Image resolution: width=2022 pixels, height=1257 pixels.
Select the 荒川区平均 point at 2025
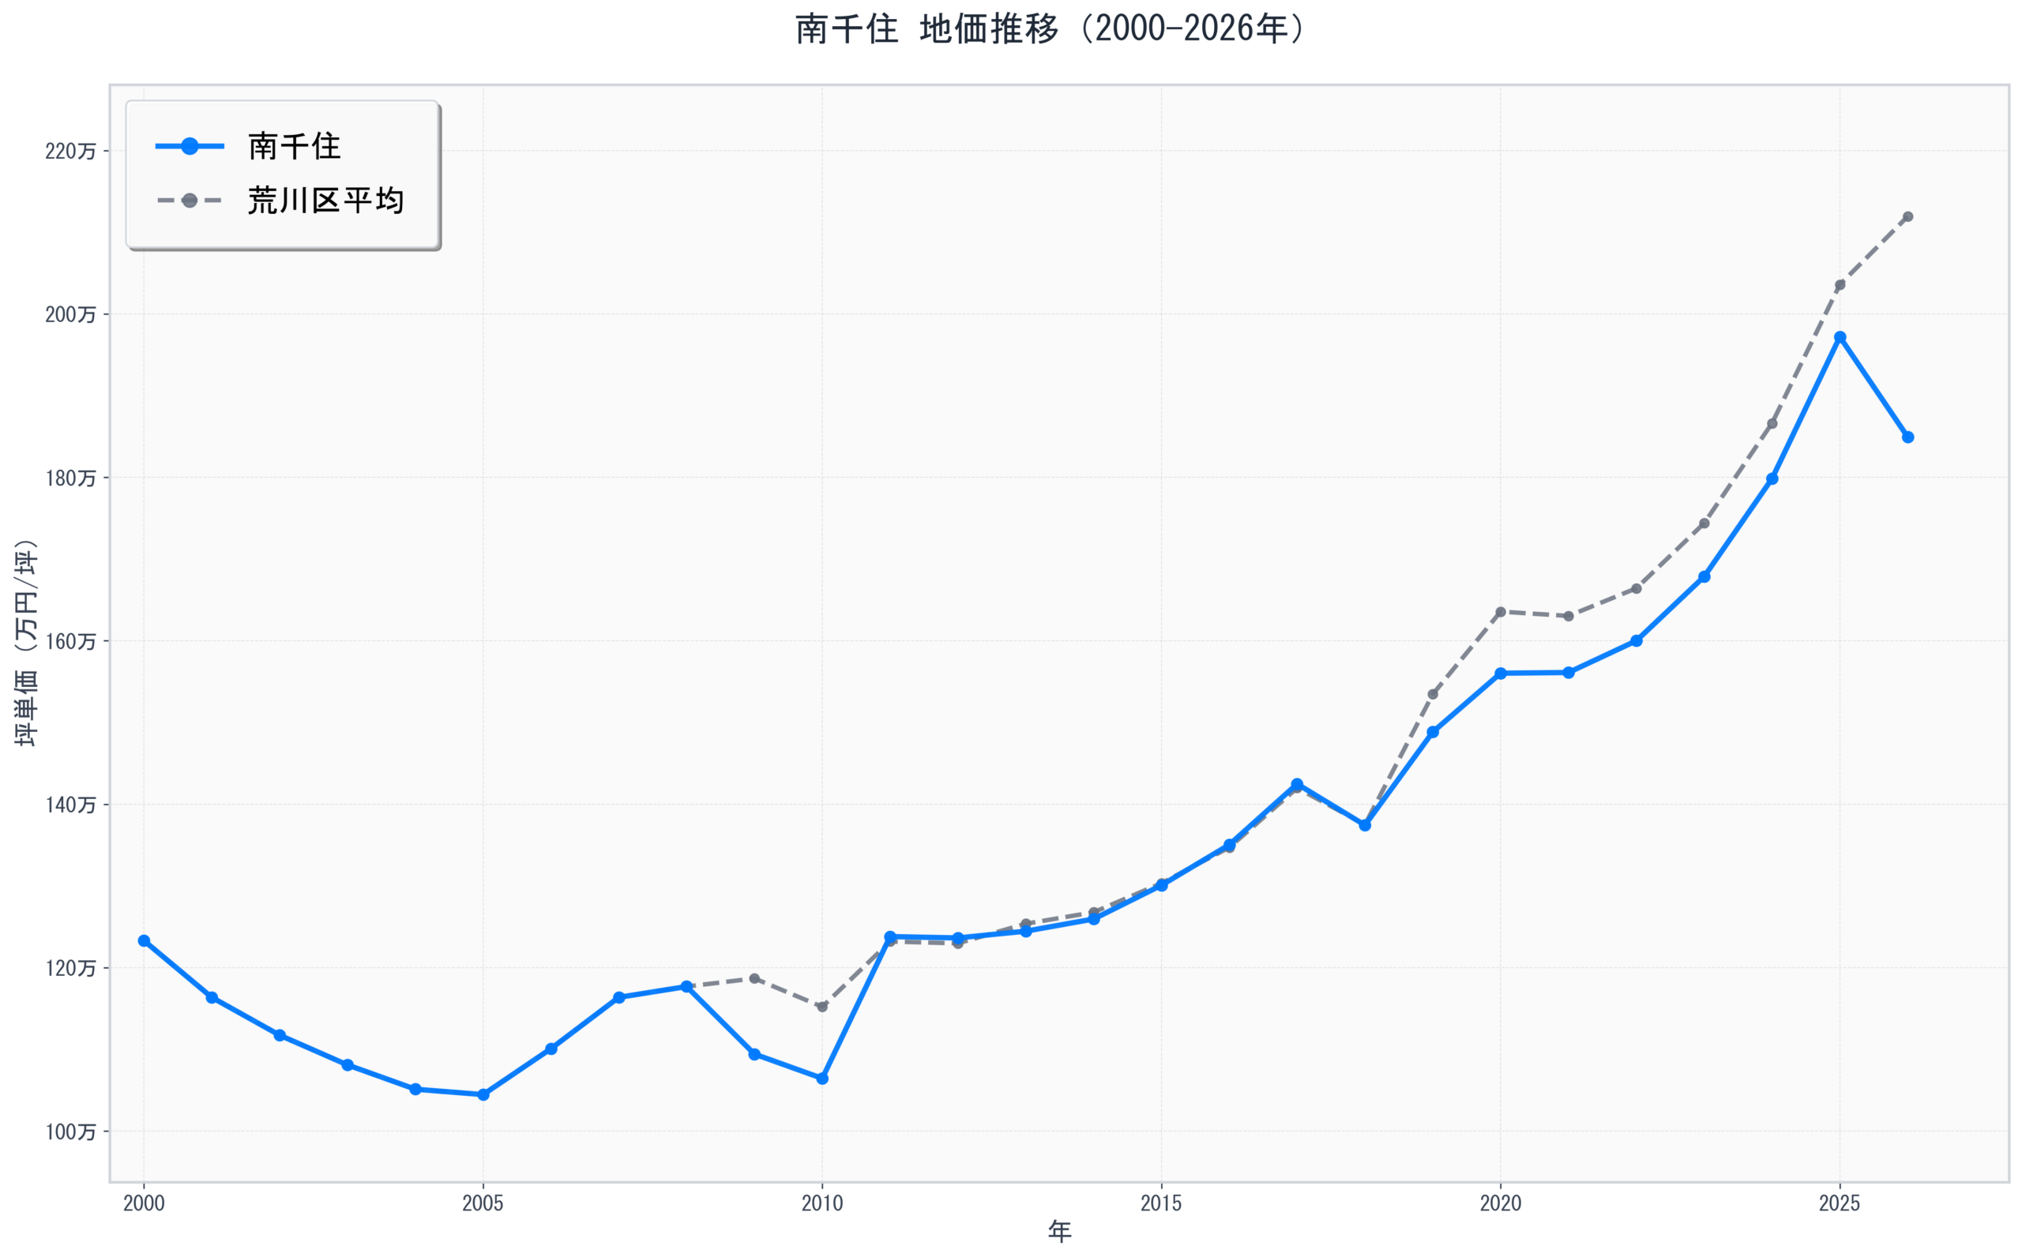pos(1840,285)
